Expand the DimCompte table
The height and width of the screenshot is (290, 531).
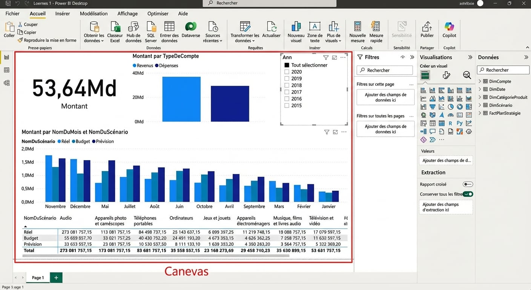480,81
